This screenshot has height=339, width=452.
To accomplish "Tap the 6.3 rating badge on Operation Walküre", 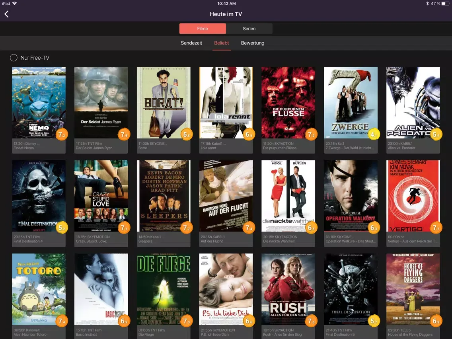I will coord(374,228).
